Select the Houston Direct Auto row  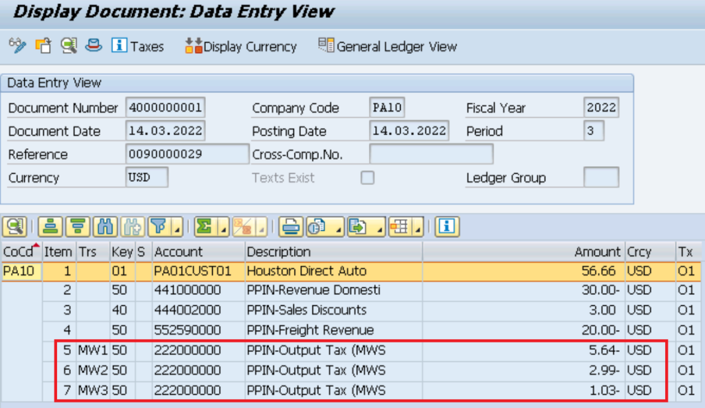click(x=306, y=271)
